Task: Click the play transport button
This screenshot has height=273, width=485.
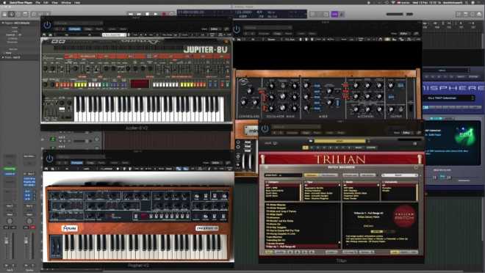Action: (x=156, y=14)
